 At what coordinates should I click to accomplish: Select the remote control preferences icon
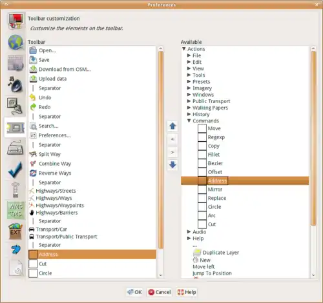[16, 190]
